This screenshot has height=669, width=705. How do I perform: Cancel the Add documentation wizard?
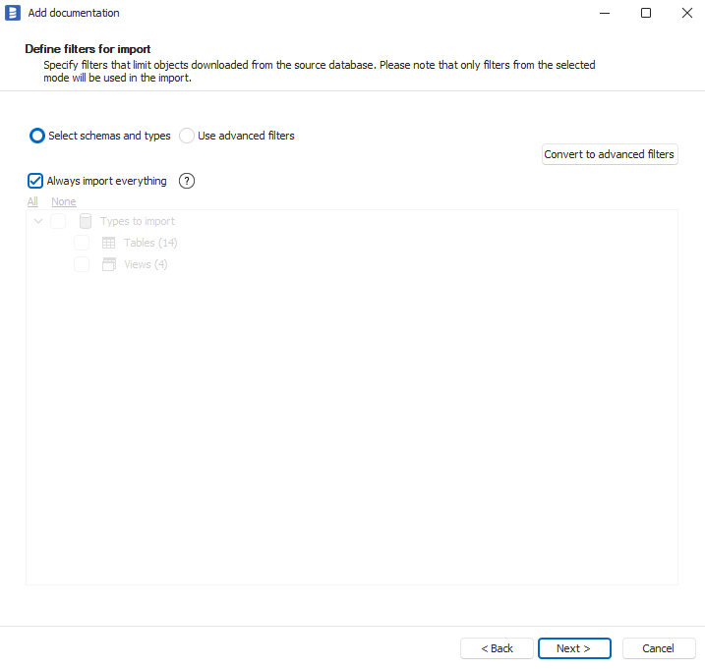click(x=658, y=648)
